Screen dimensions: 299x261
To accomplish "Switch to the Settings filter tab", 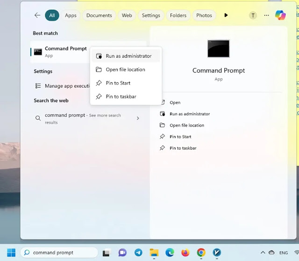I will coord(151,15).
